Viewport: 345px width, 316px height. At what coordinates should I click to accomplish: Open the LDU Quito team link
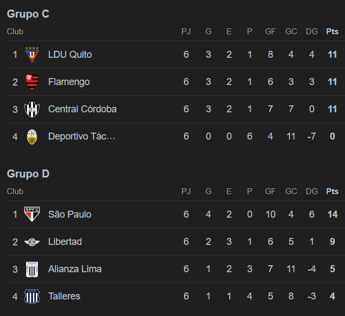[70, 55]
